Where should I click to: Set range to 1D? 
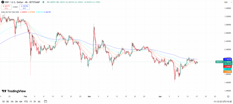[x=3, y=102]
